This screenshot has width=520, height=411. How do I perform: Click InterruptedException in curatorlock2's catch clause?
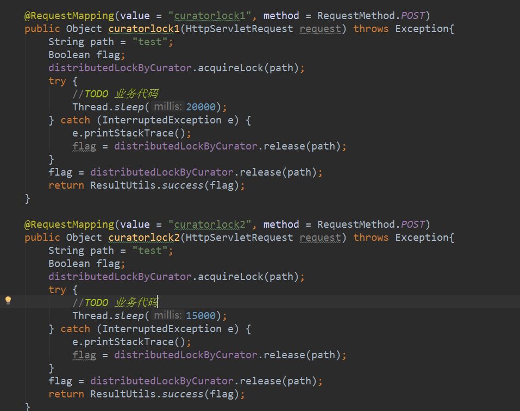[x=161, y=329]
